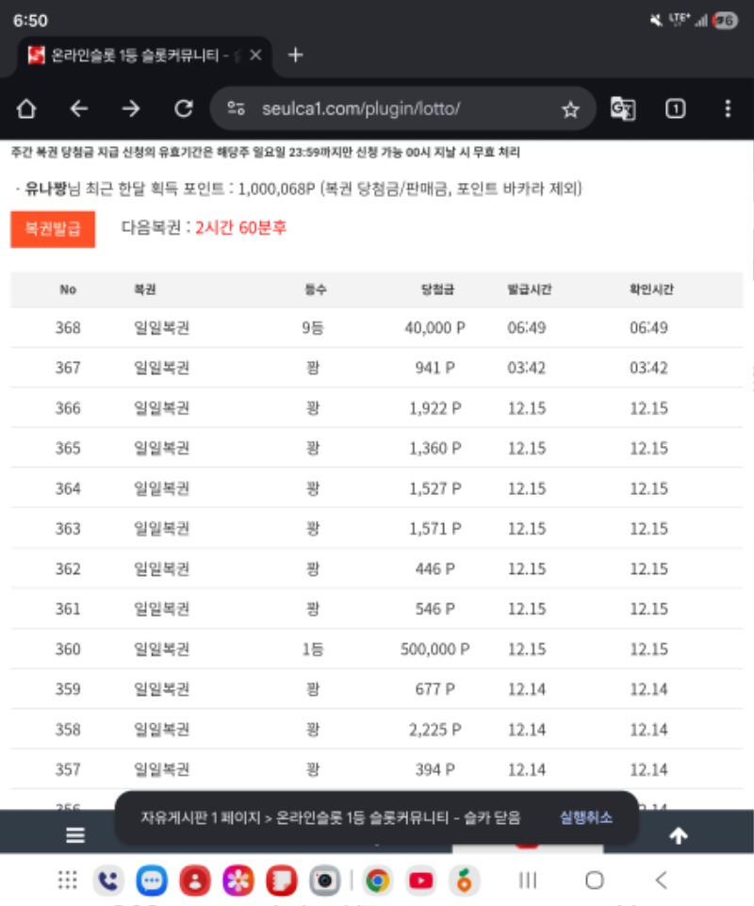The width and height of the screenshot is (754, 906).
Task: Open a new tab with the plus button
Action: (x=295, y=55)
